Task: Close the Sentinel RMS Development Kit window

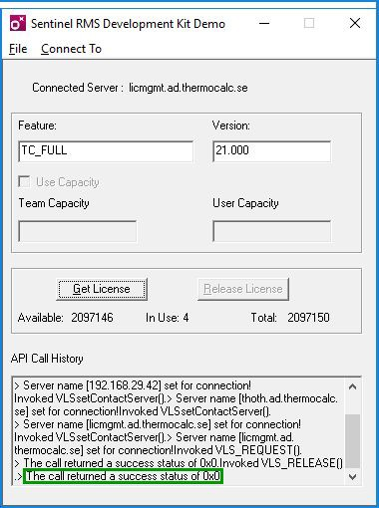Action: (x=355, y=23)
